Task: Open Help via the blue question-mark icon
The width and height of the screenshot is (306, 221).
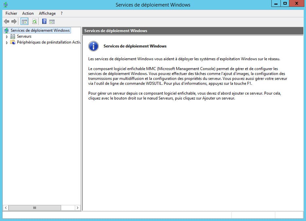Action: click(x=44, y=21)
